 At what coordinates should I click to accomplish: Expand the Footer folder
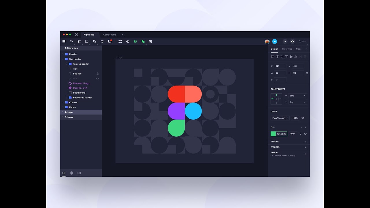pyautogui.click(x=63, y=107)
